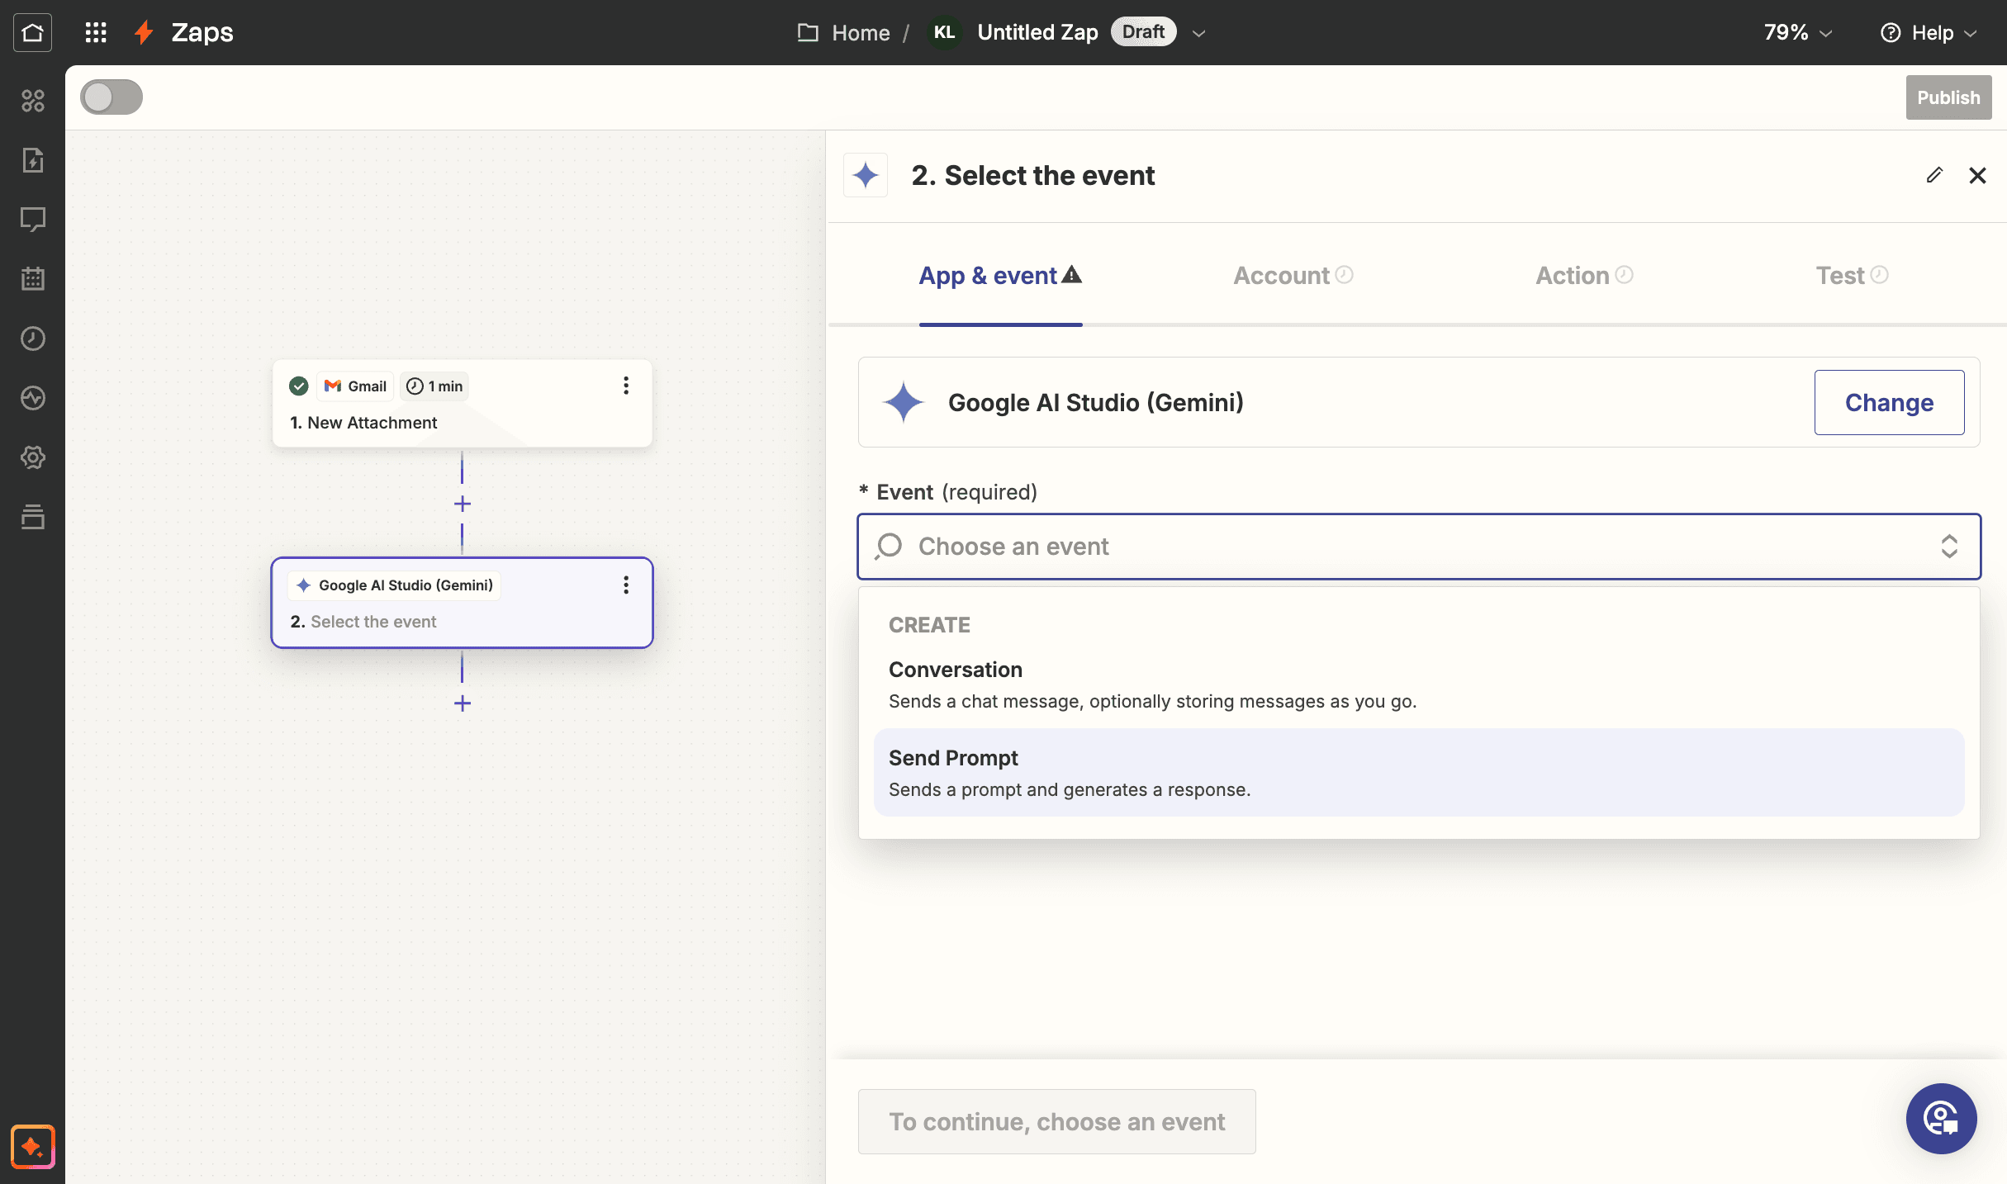Expand the Untitled Zap title chevron
This screenshot has width=2007, height=1184.
tap(1199, 33)
